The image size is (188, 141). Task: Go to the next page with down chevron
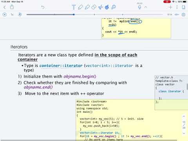(x=184, y=133)
